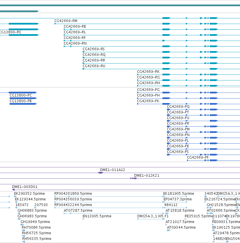240x243 pixels.
Task: Choose protein CG42669-PM
Action: [x=178, y=129]
